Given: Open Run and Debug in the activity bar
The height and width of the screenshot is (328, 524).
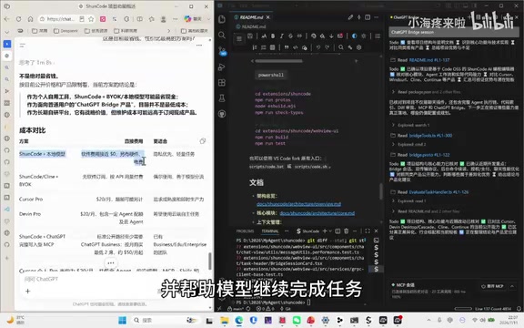Looking at the screenshot, I should [222, 67].
